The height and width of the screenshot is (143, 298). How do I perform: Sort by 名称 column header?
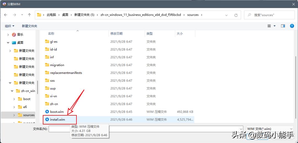51,34
